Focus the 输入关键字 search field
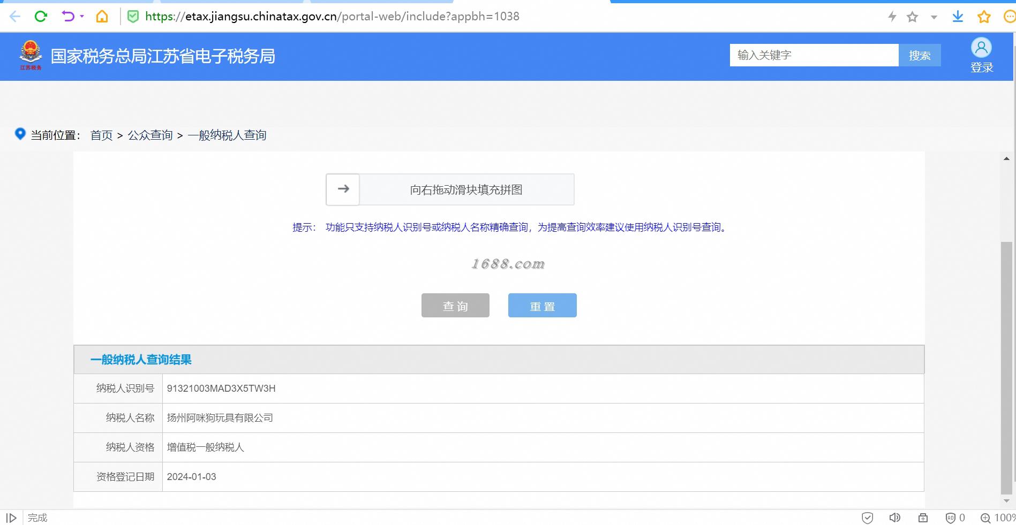 point(814,55)
